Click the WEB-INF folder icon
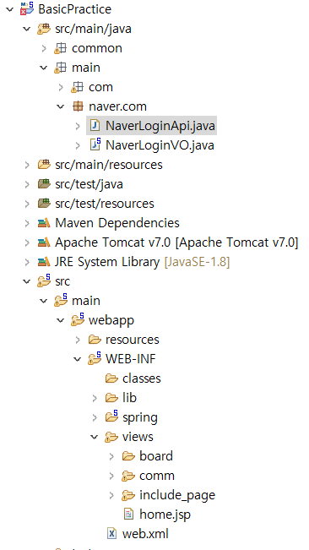 coord(95,358)
